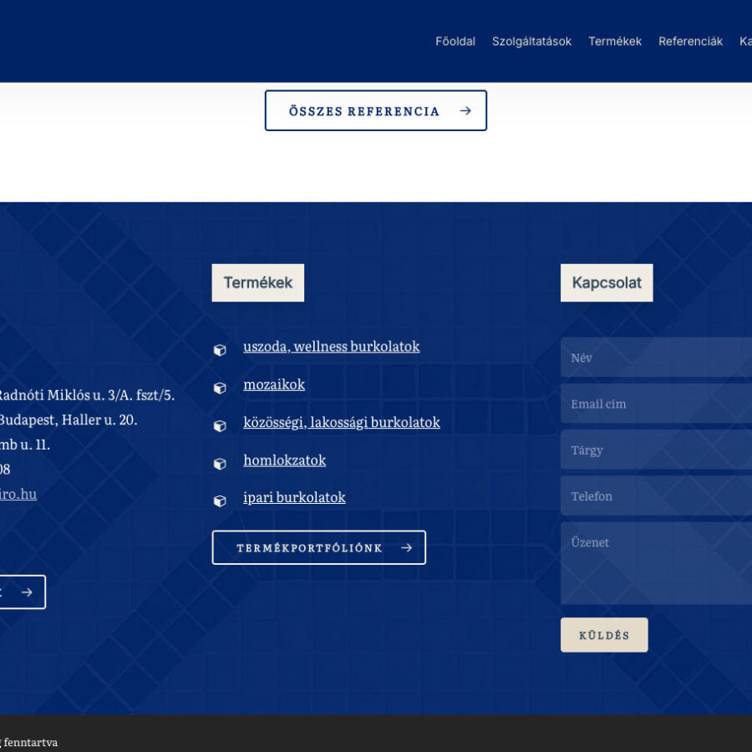Screen dimensions: 752x752
Task: Follow the mozaikok link
Action: click(274, 384)
